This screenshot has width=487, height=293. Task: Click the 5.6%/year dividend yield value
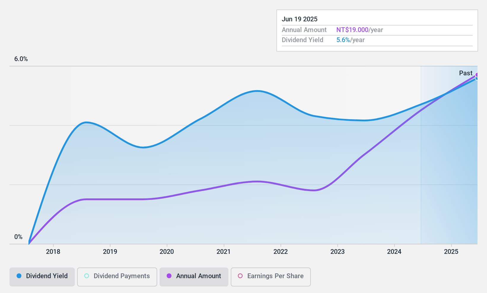tap(350, 40)
